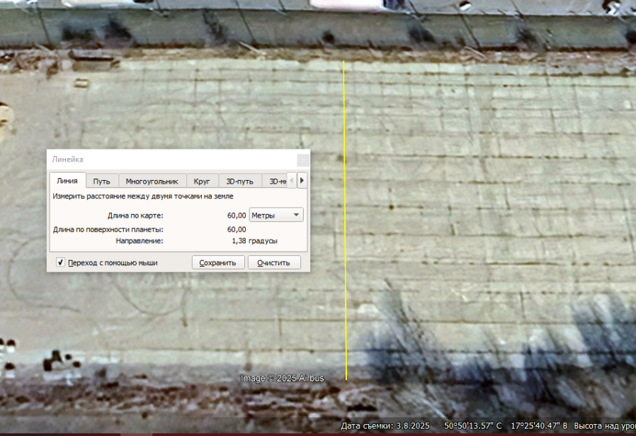Image resolution: width=636 pixels, height=436 pixels.
Task: Open the Метры units dropdown
Action: click(276, 215)
